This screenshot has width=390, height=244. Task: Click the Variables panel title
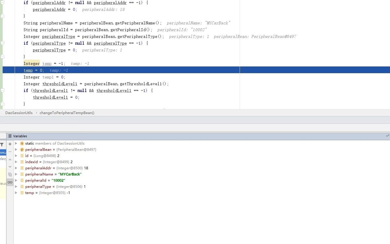coord(20,136)
